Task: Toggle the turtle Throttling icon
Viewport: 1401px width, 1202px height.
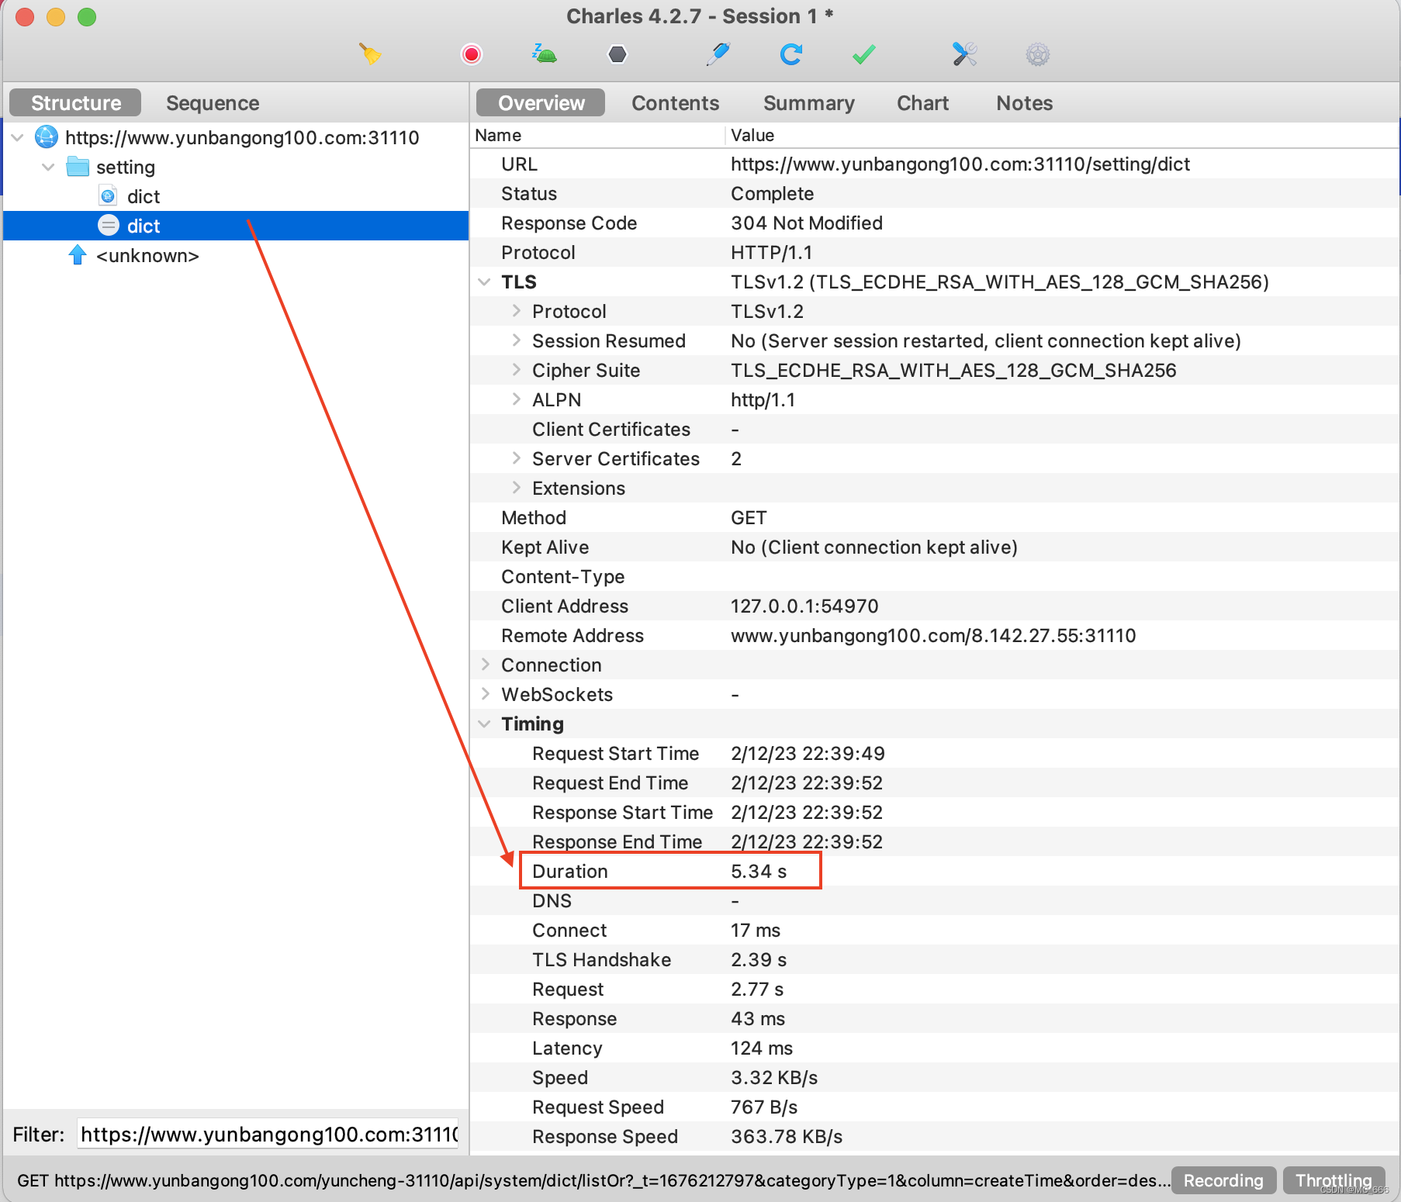Action: coord(545,54)
